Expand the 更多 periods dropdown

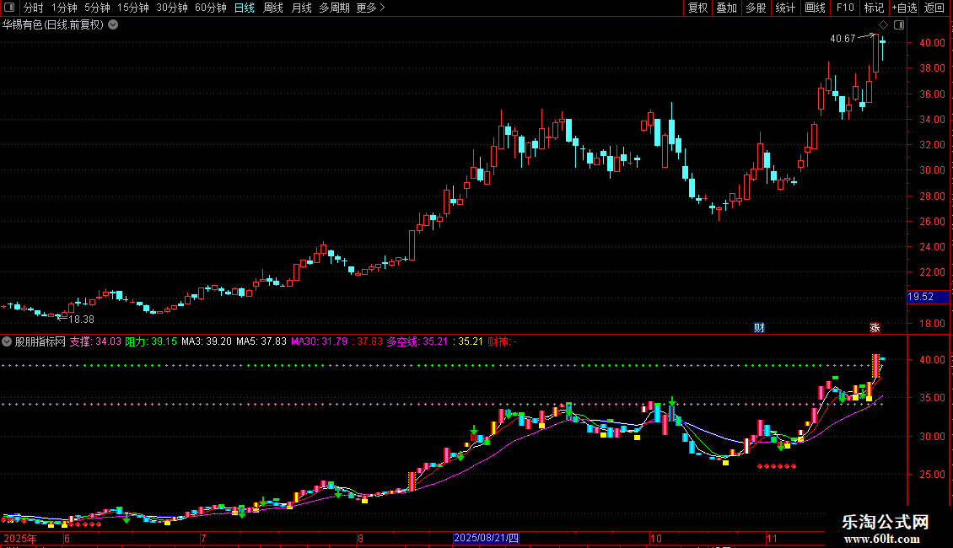click(370, 8)
